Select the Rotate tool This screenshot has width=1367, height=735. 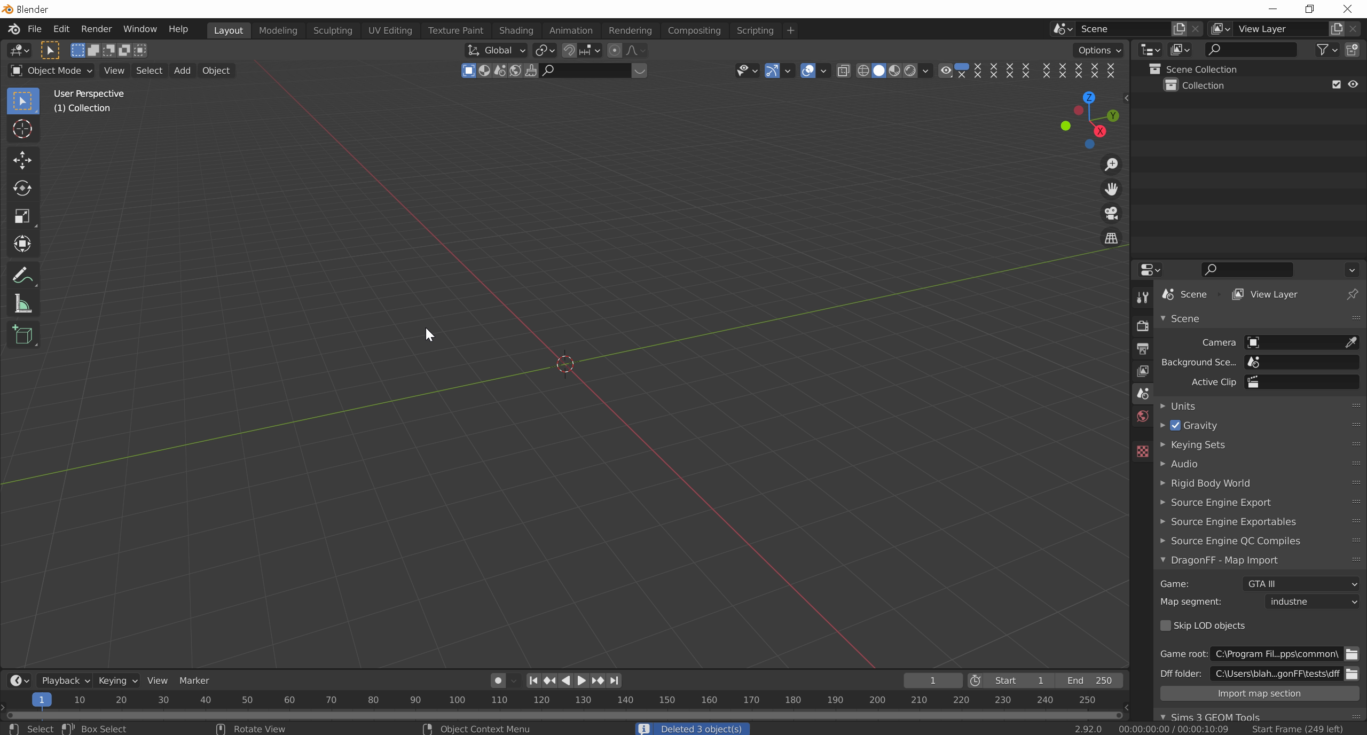click(22, 188)
